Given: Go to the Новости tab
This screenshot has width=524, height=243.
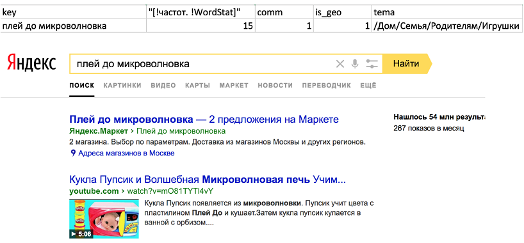Looking at the screenshot, I should (x=275, y=86).
